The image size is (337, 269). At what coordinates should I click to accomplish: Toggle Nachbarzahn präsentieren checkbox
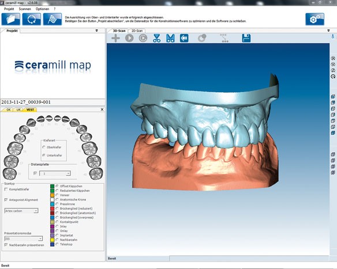[x=6, y=245]
